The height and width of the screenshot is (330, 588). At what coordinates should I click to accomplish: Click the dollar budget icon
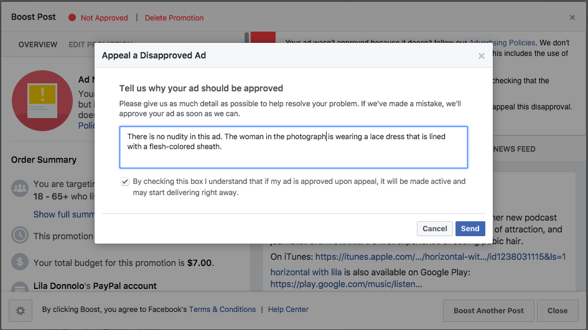(20, 262)
